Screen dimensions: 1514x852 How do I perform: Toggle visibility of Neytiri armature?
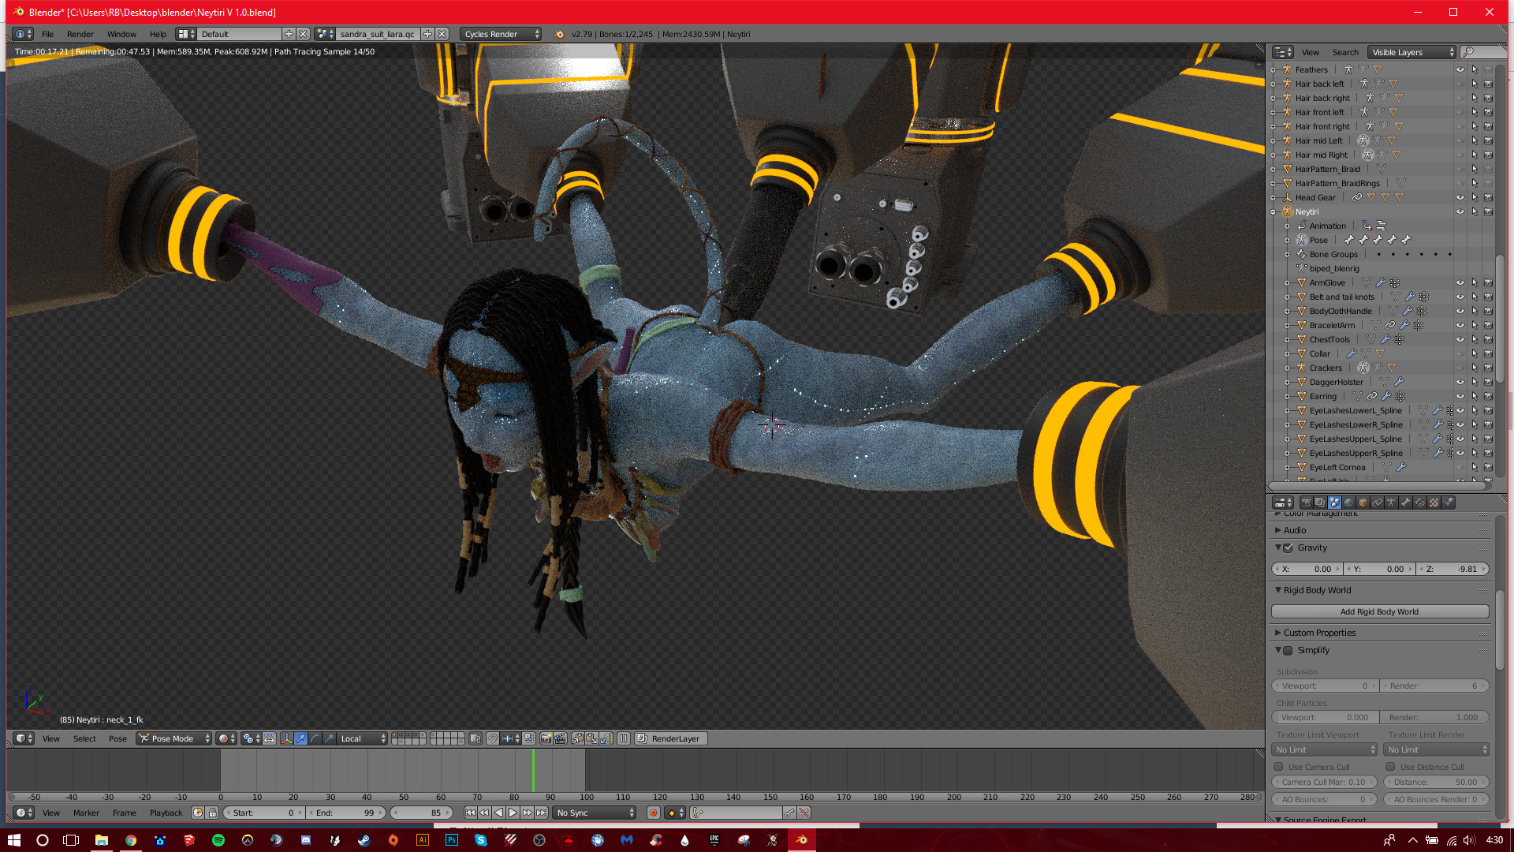tap(1460, 211)
